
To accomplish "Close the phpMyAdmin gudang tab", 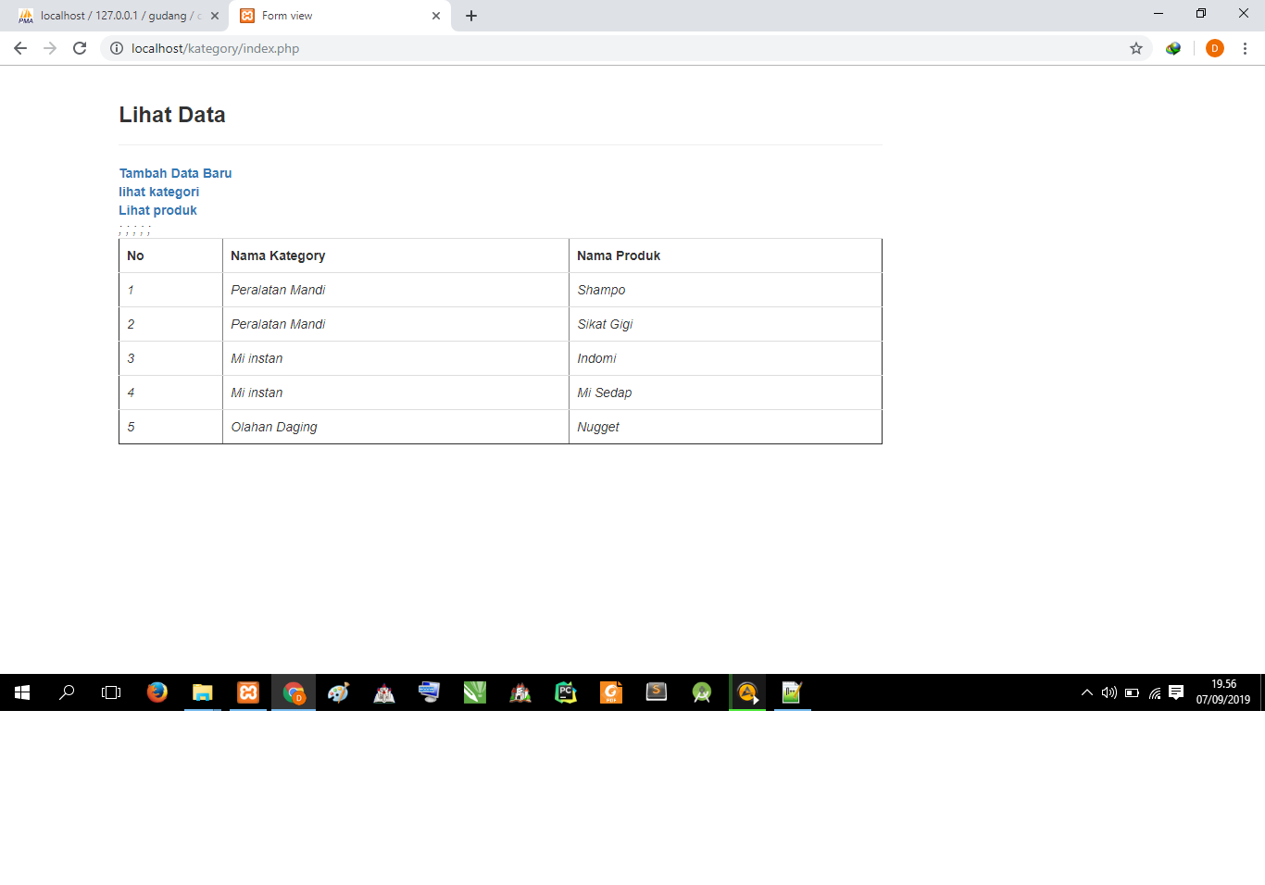I will 215,16.
